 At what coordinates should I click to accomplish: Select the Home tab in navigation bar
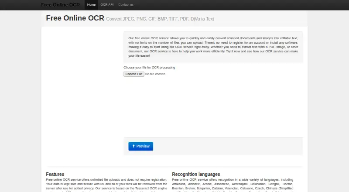click(91, 5)
